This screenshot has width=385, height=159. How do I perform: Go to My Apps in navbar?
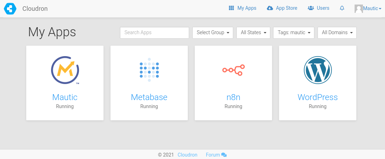tap(242, 8)
